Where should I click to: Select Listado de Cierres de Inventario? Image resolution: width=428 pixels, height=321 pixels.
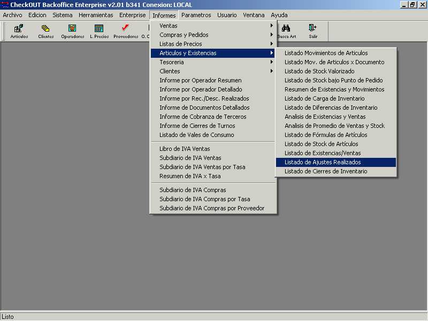coord(336,171)
